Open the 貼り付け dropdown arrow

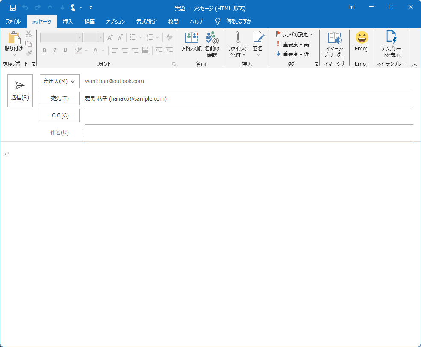[x=14, y=55]
